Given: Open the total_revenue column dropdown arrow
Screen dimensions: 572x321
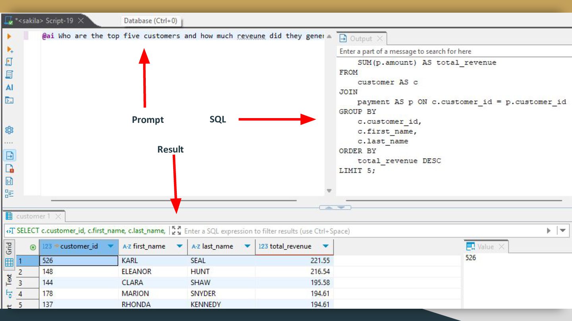Looking at the screenshot, I should click(326, 246).
